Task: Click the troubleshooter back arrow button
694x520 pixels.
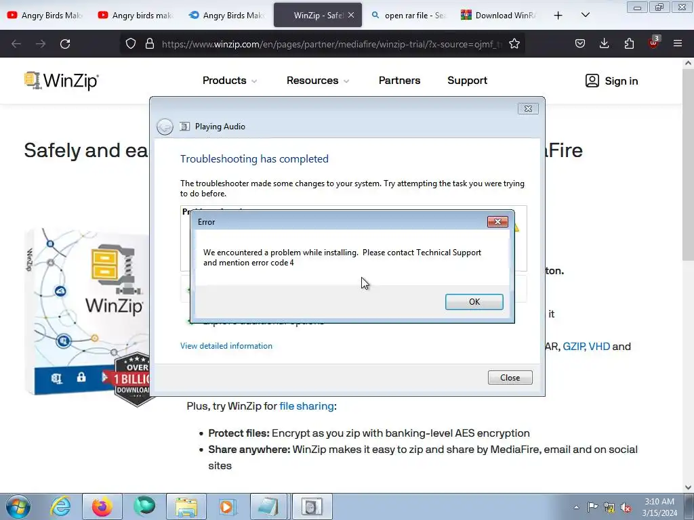Action: tap(165, 127)
